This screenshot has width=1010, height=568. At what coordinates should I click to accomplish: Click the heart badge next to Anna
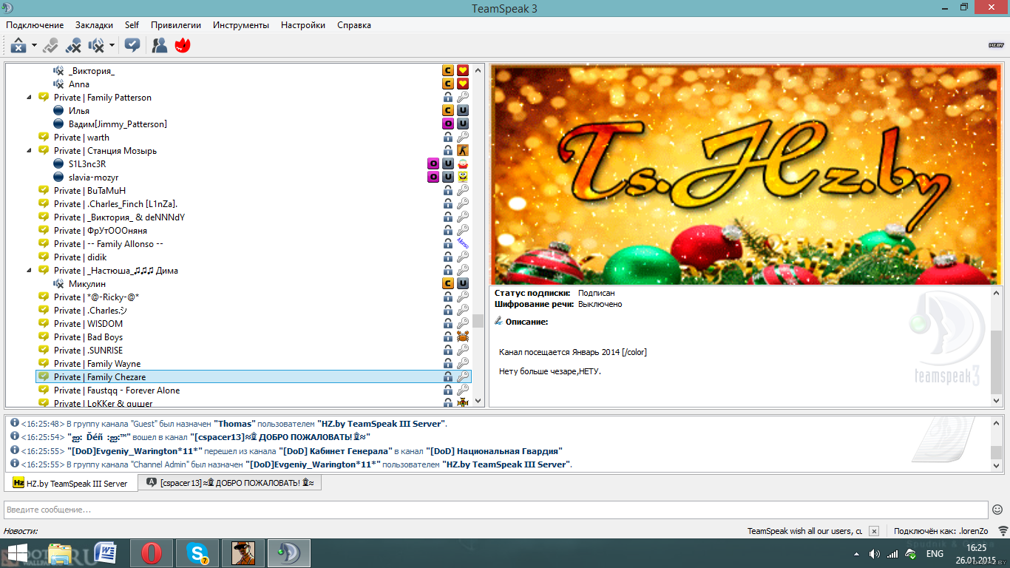(463, 84)
